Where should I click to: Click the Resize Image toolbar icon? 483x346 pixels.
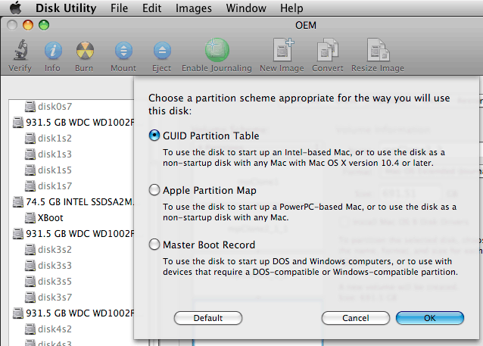(x=378, y=50)
